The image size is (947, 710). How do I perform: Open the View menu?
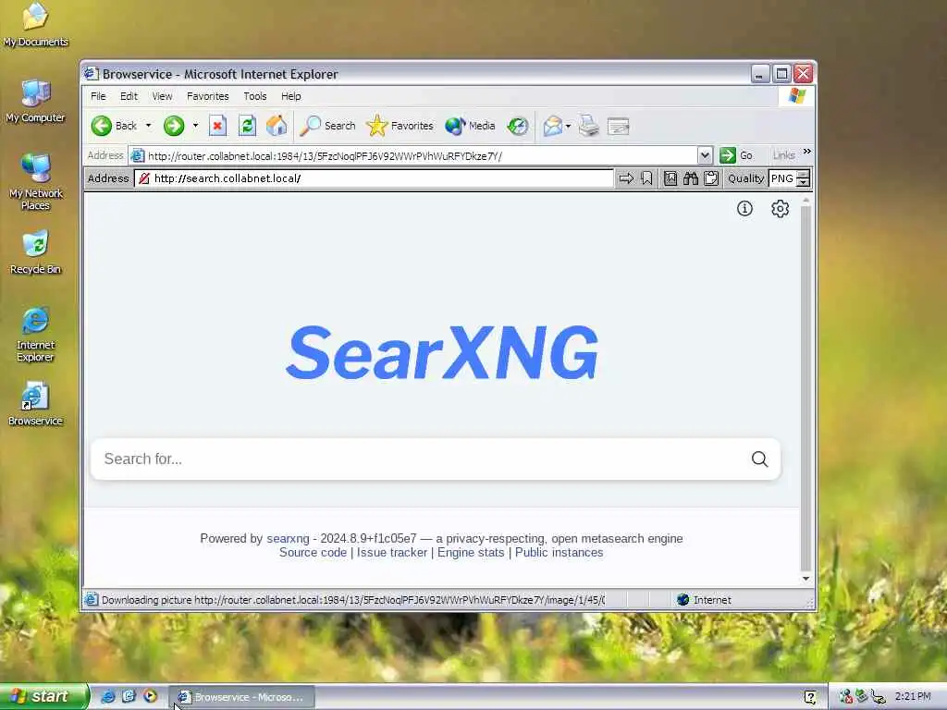(x=162, y=96)
